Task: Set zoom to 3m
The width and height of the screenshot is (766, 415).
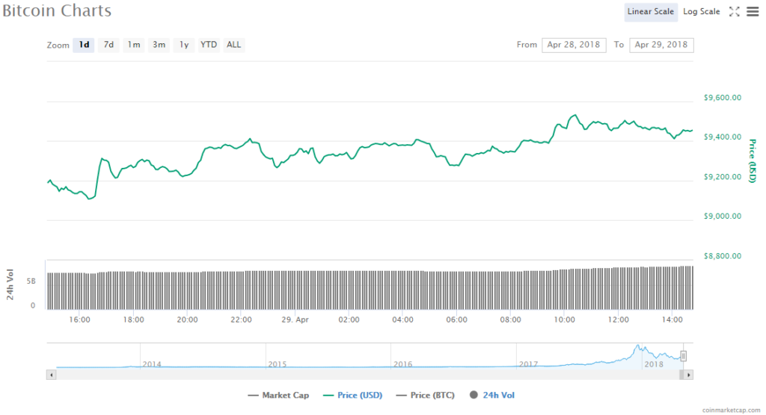Action: coord(159,45)
